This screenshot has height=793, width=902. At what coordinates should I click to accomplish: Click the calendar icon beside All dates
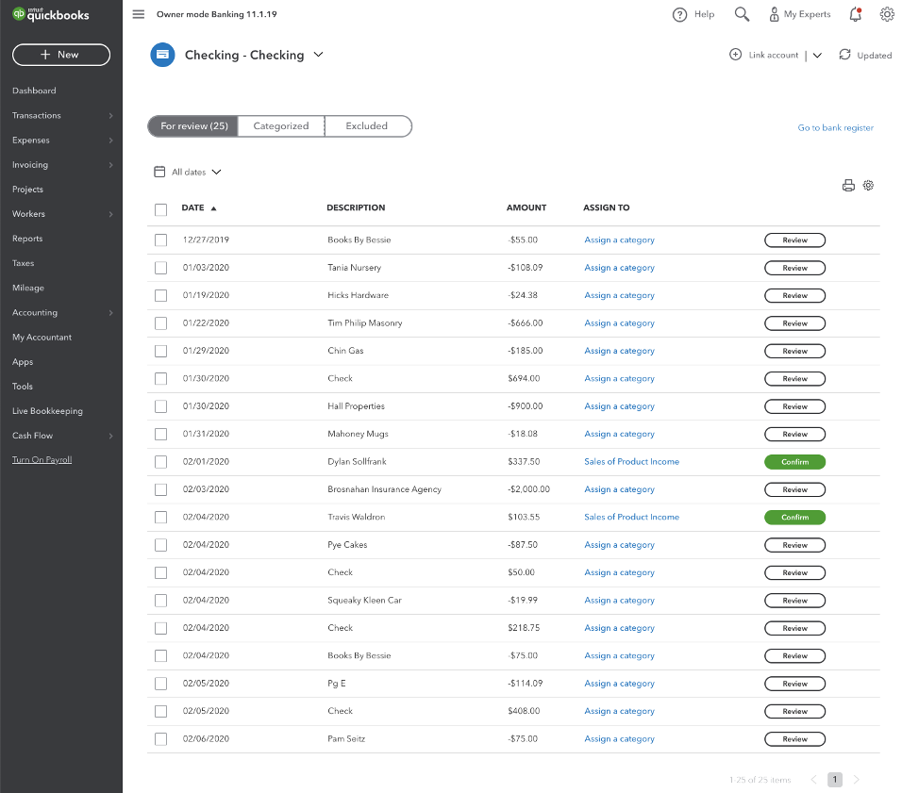tap(159, 172)
